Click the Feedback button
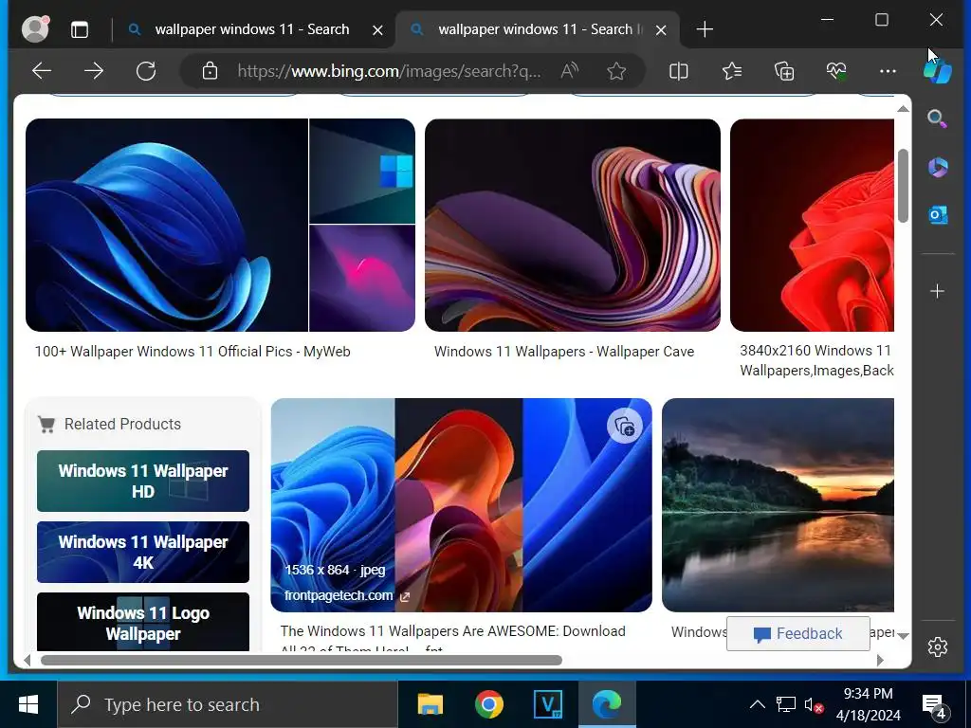 (798, 633)
